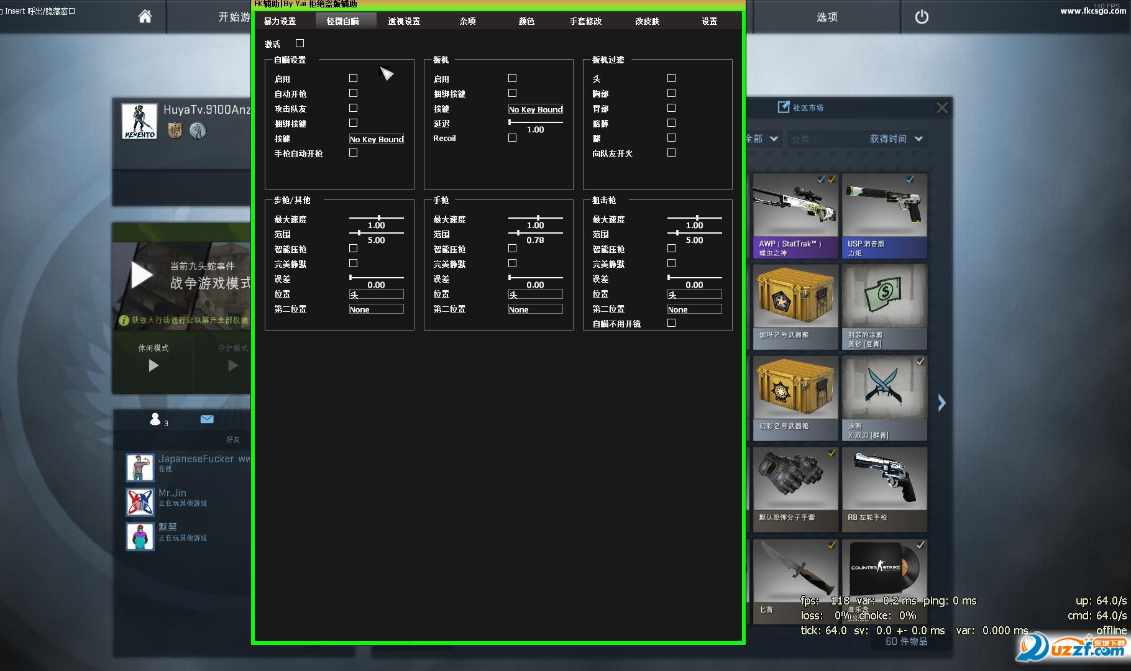Open pistol second position None dropdown
This screenshot has height=671, width=1131.
coord(536,309)
